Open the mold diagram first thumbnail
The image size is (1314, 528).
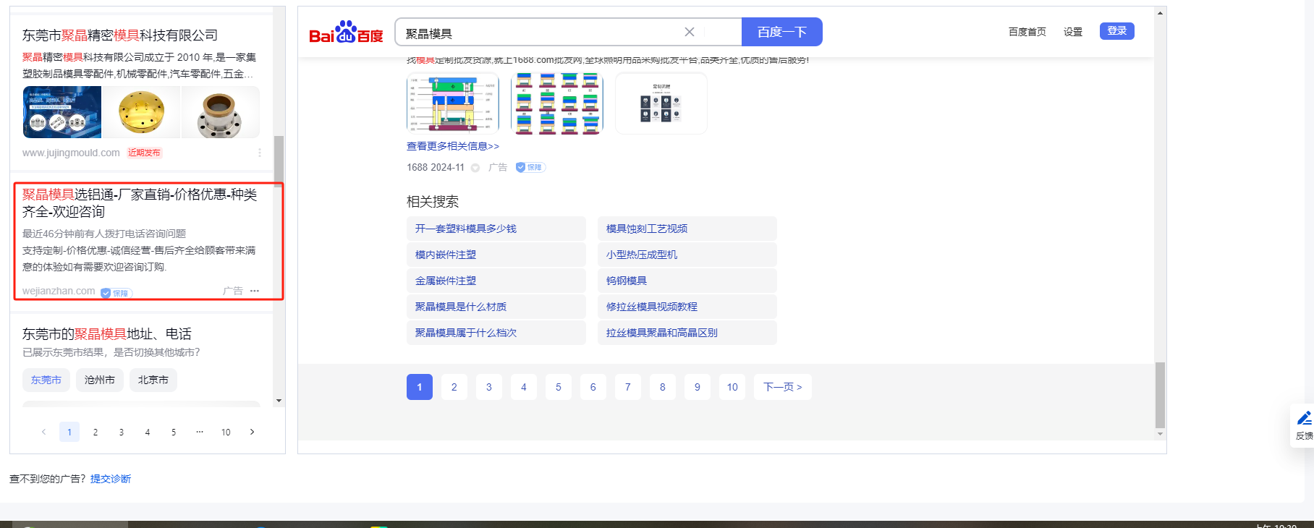tap(453, 103)
